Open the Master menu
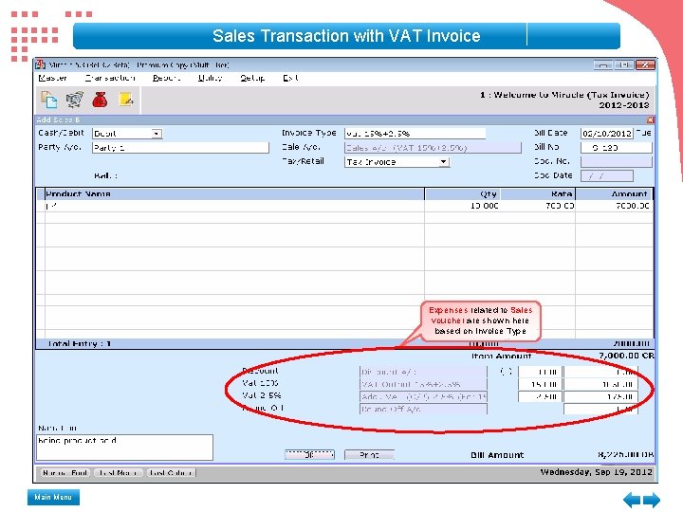 [52, 78]
